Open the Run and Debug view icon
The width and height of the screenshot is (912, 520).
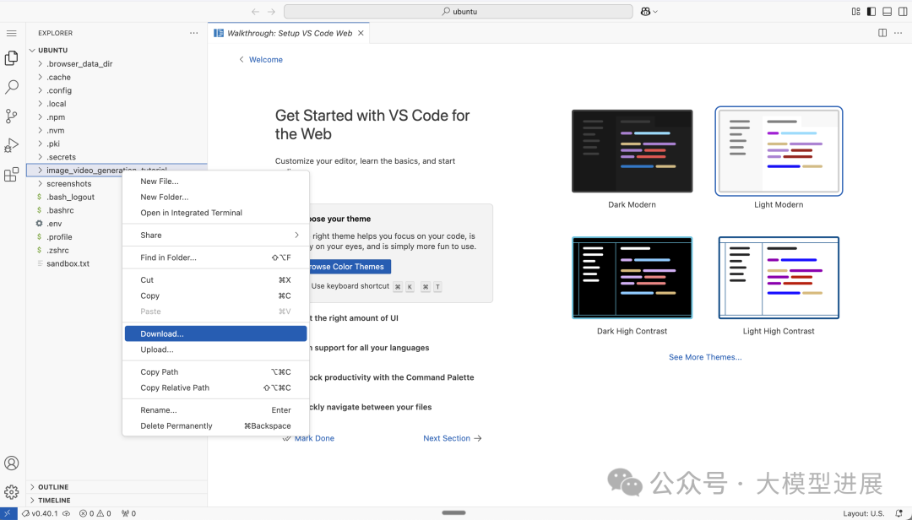coord(11,145)
